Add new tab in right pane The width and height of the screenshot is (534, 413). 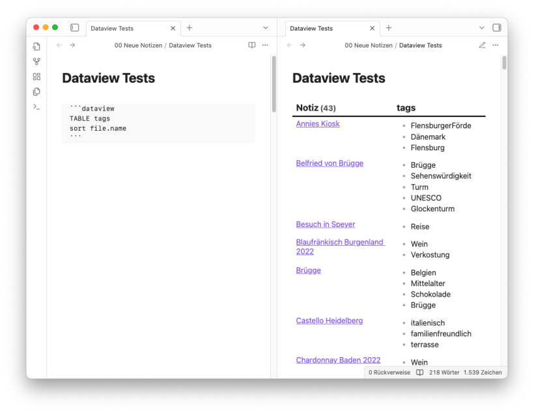[389, 28]
